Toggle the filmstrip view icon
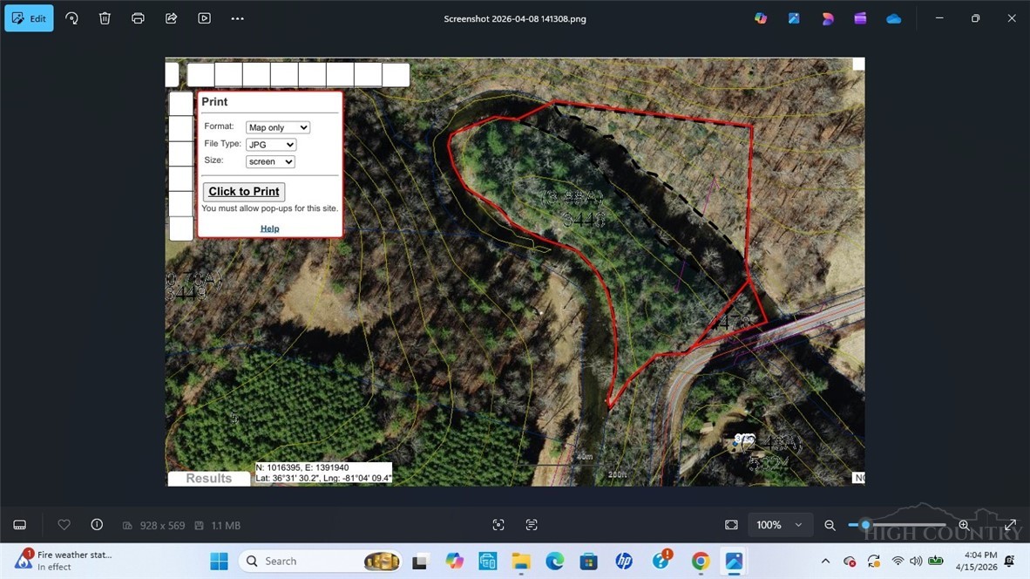Viewport: 1030px width, 579px height. point(19,525)
